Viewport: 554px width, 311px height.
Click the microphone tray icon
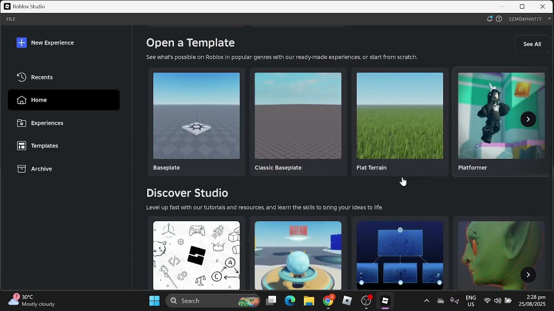point(454,301)
